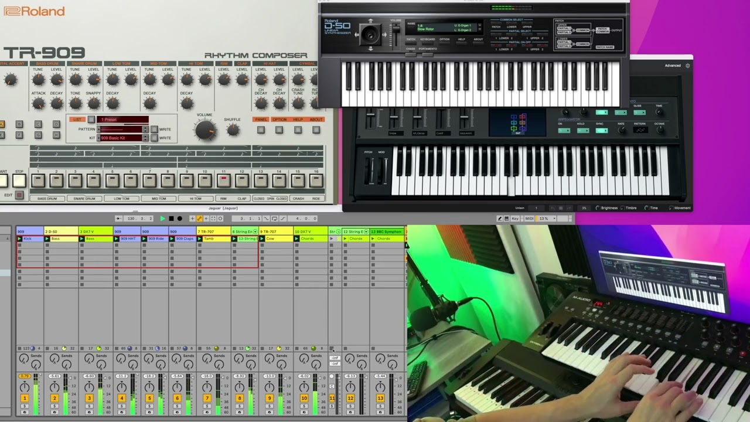Toggle track 2 activator button
The width and height of the screenshot is (750, 422).
[54, 398]
